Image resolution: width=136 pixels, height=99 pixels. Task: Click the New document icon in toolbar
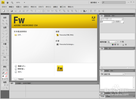[4, 11]
